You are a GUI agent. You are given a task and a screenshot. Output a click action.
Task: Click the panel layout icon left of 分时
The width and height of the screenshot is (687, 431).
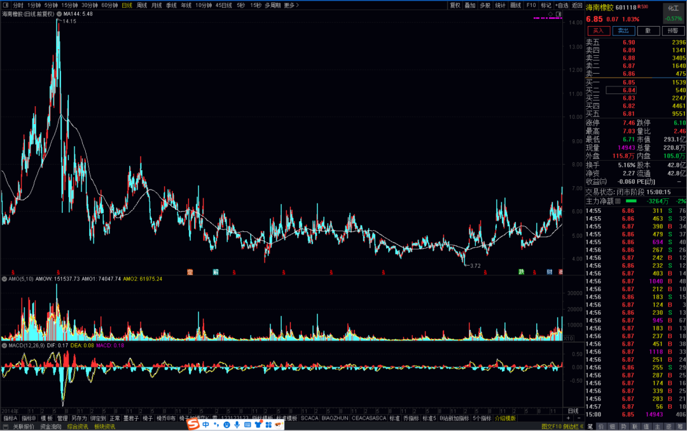pyautogui.click(x=5, y=5)
